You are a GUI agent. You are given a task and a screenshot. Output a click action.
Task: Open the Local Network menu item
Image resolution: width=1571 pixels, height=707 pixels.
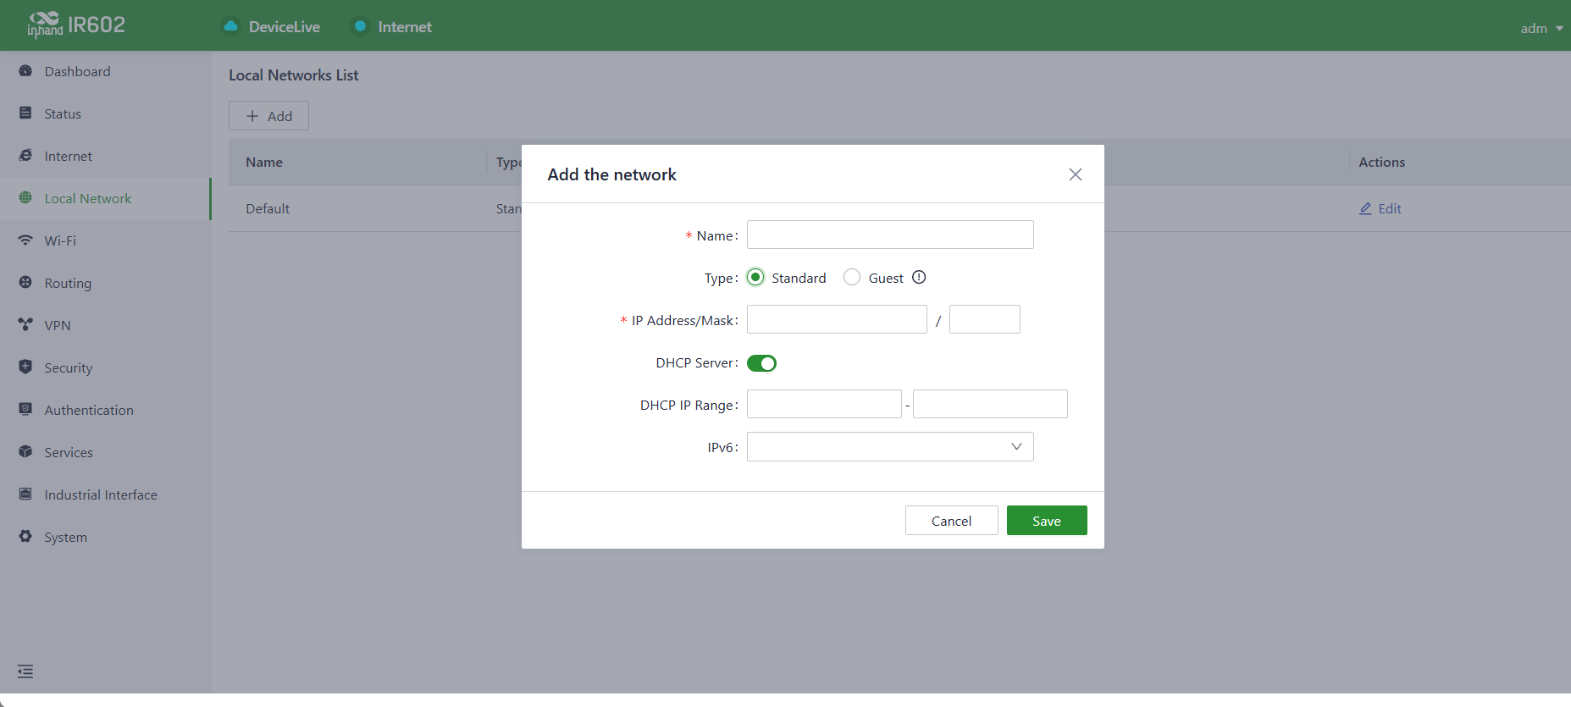pyautogui.click(x=105, y=198)
